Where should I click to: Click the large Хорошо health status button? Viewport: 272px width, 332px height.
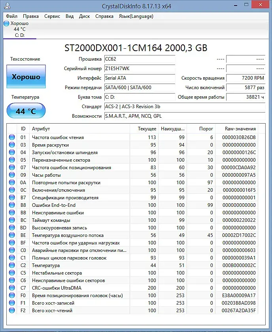click(26, 76)
